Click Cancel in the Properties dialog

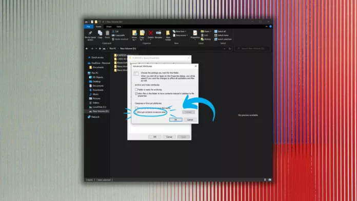click(169, 137)
